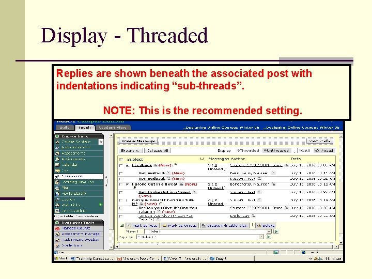Viewport: 372px width, 279px height.
Task: Click the Course Tools header icon
Action: 57,136
